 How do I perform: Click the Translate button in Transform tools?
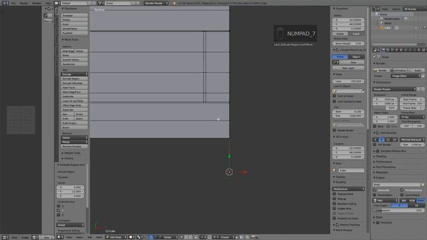pos(74,15)
